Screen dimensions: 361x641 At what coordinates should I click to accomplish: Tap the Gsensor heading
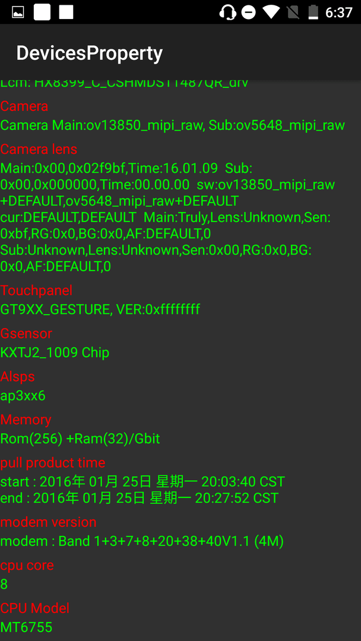26,334
